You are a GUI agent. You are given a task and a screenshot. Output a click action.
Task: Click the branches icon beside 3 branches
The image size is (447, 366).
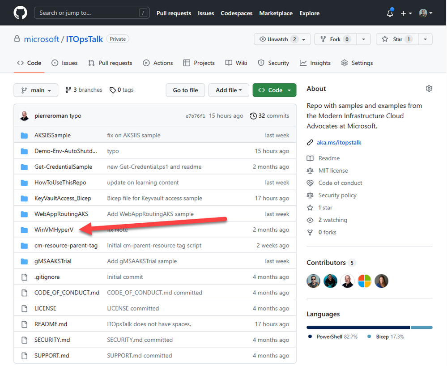68,90
